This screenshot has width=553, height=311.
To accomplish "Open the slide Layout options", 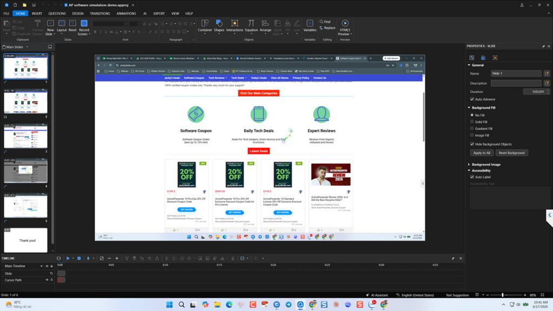I will click(x=62, y=26).
